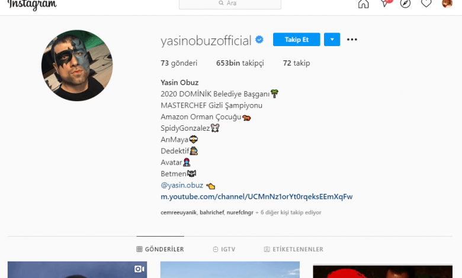Open the @yasin.obuz profile link
Image resolution: width=462 pixels, height=278 pixels.
tap(182, 185)
